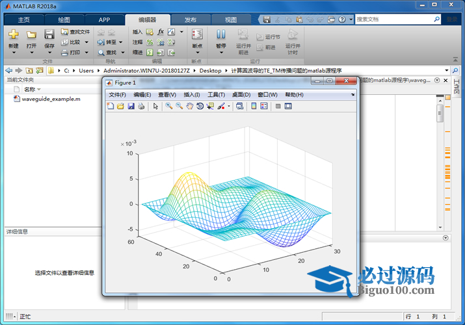The width and height of the screenshot is (465, 325).
Task: Select the Rotate 3D tool
Action: tap(200, 106)
